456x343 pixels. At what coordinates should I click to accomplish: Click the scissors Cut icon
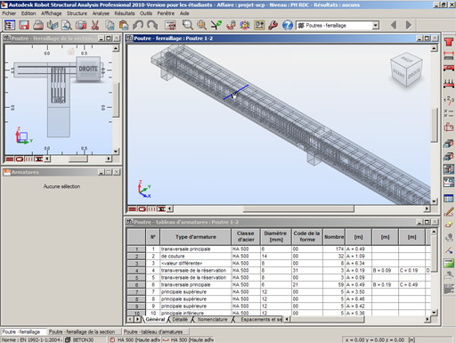pos(95,25)
